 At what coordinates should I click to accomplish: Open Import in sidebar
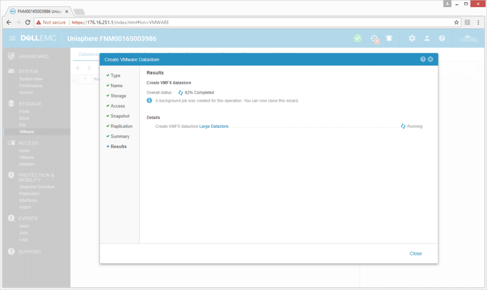25,207
